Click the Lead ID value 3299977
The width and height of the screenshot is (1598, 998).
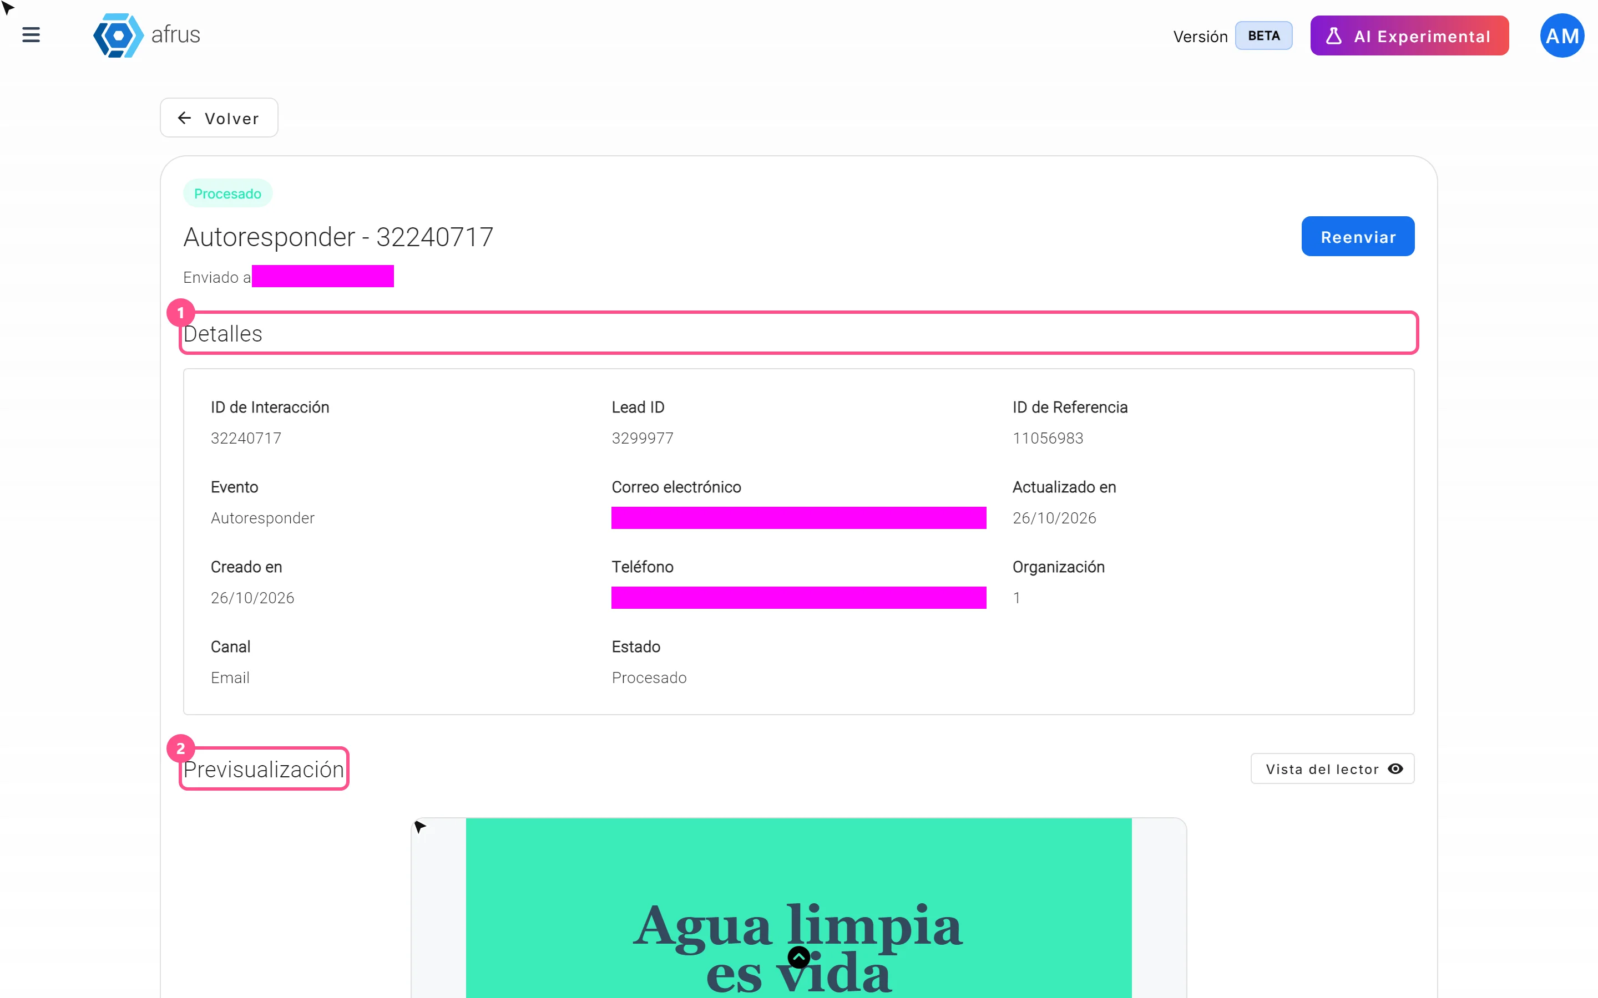tap(642, 438)
